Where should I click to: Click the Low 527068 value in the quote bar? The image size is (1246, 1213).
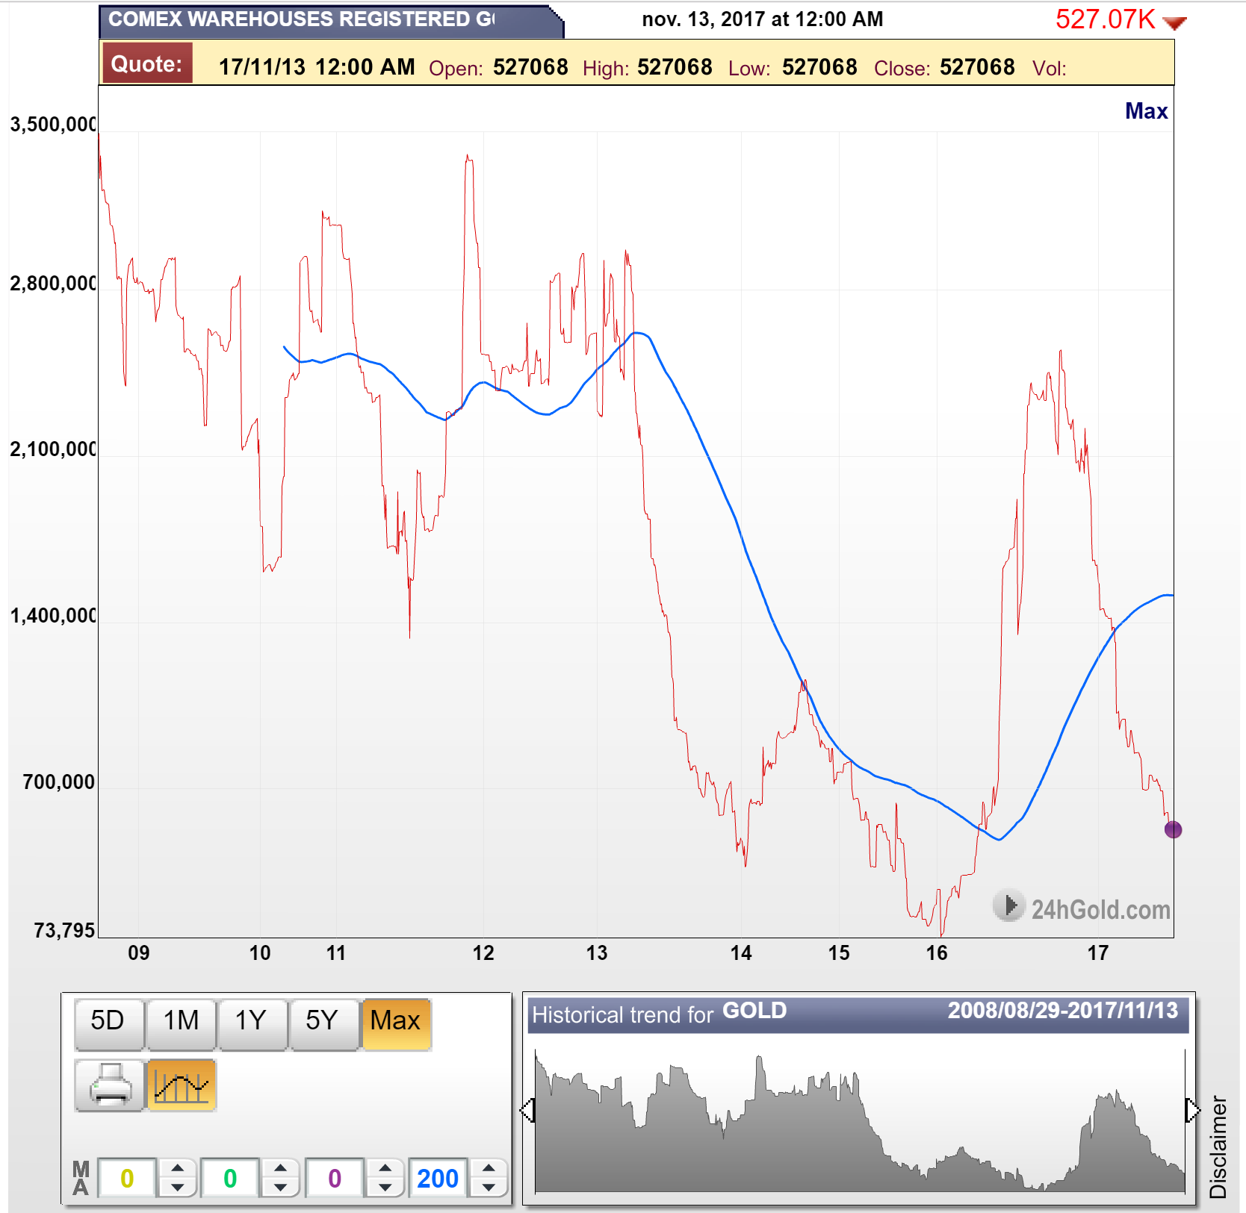[x=819, y=67]
